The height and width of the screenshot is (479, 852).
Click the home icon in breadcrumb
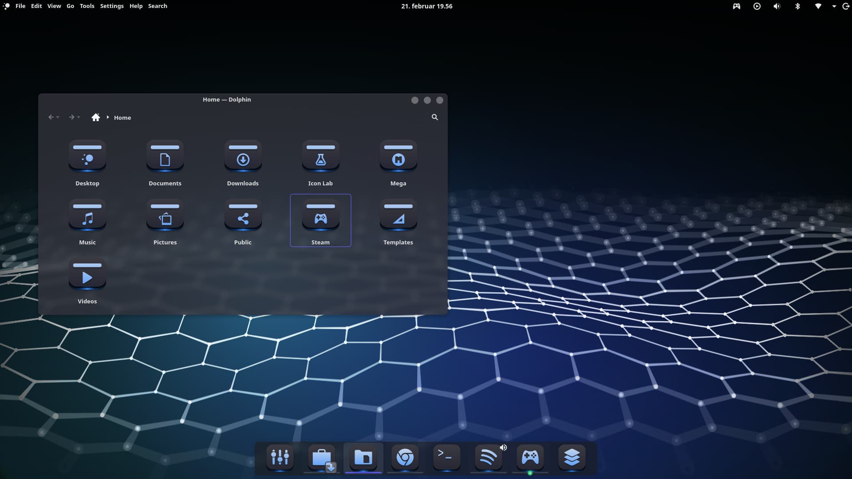[95, 117]
